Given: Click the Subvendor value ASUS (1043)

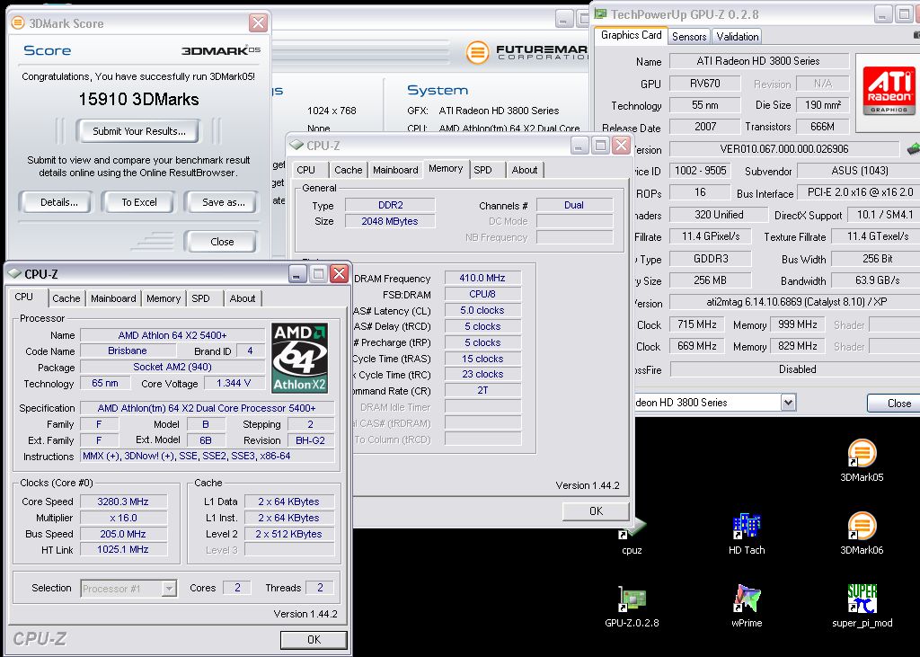Looking at the screenshot, I should (860, 171).
